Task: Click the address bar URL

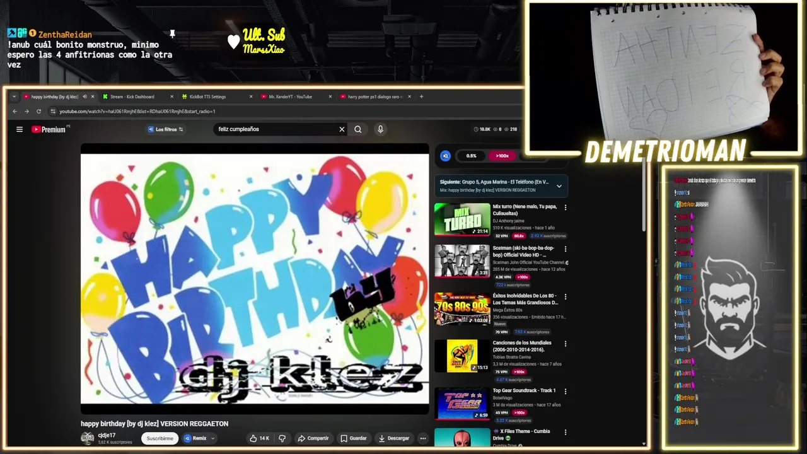Action: [137, 112]
